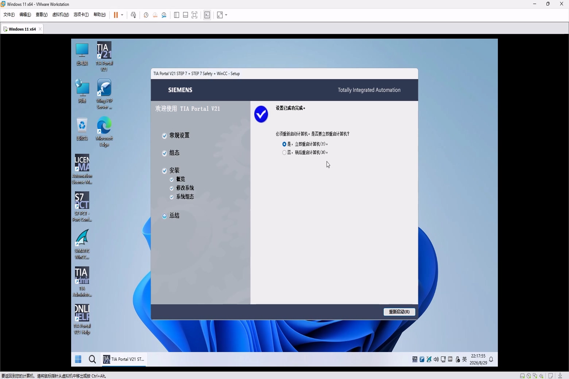Viewport: 569px width, 379px height.
Task: Open the volume icon in the guest tray
Action: click(x=436, y=359)
